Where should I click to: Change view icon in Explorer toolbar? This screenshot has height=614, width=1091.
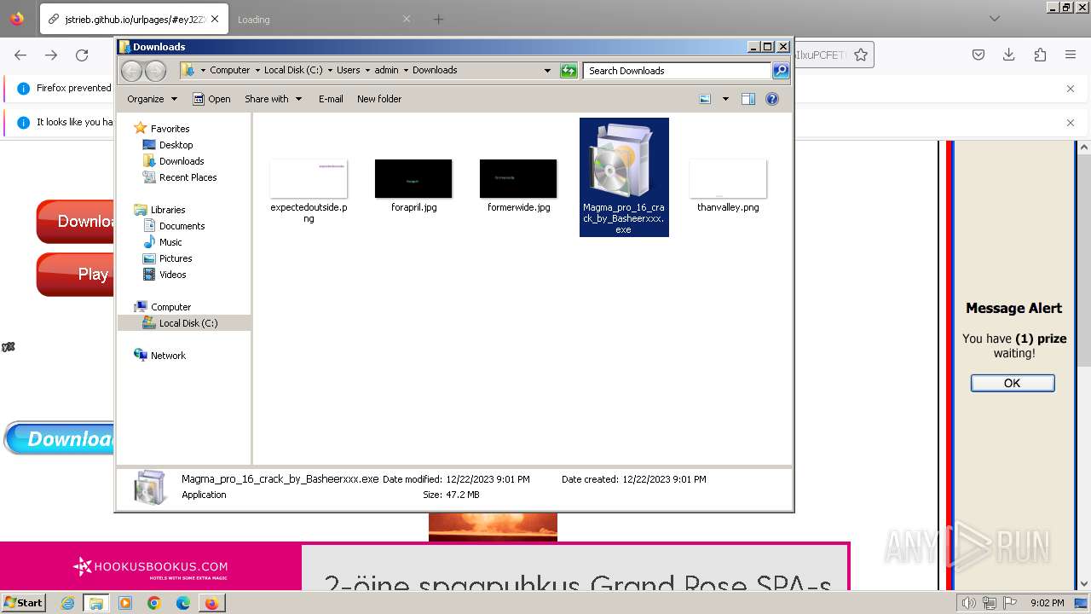[705, 99]
